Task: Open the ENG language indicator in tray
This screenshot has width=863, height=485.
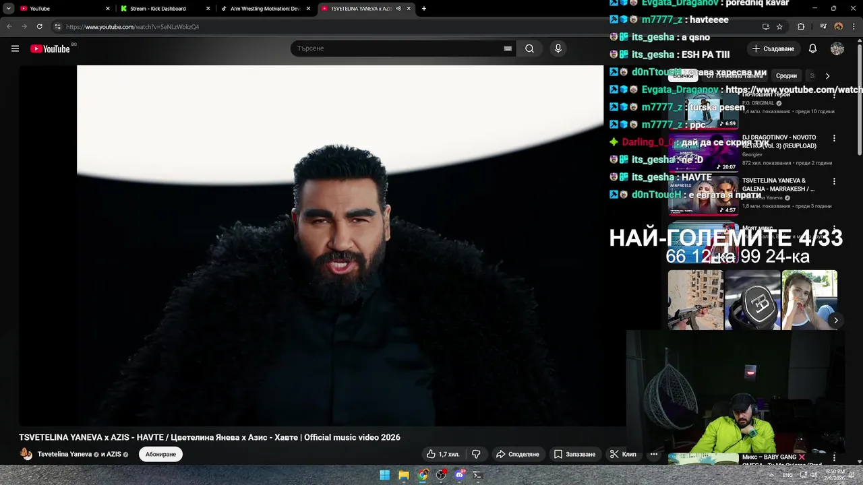Action: [x=787, y=475]
